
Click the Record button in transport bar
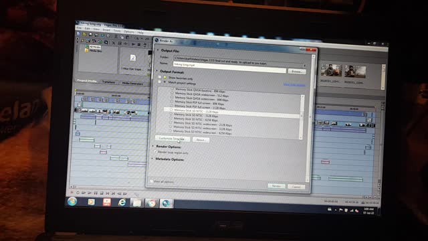72,193
